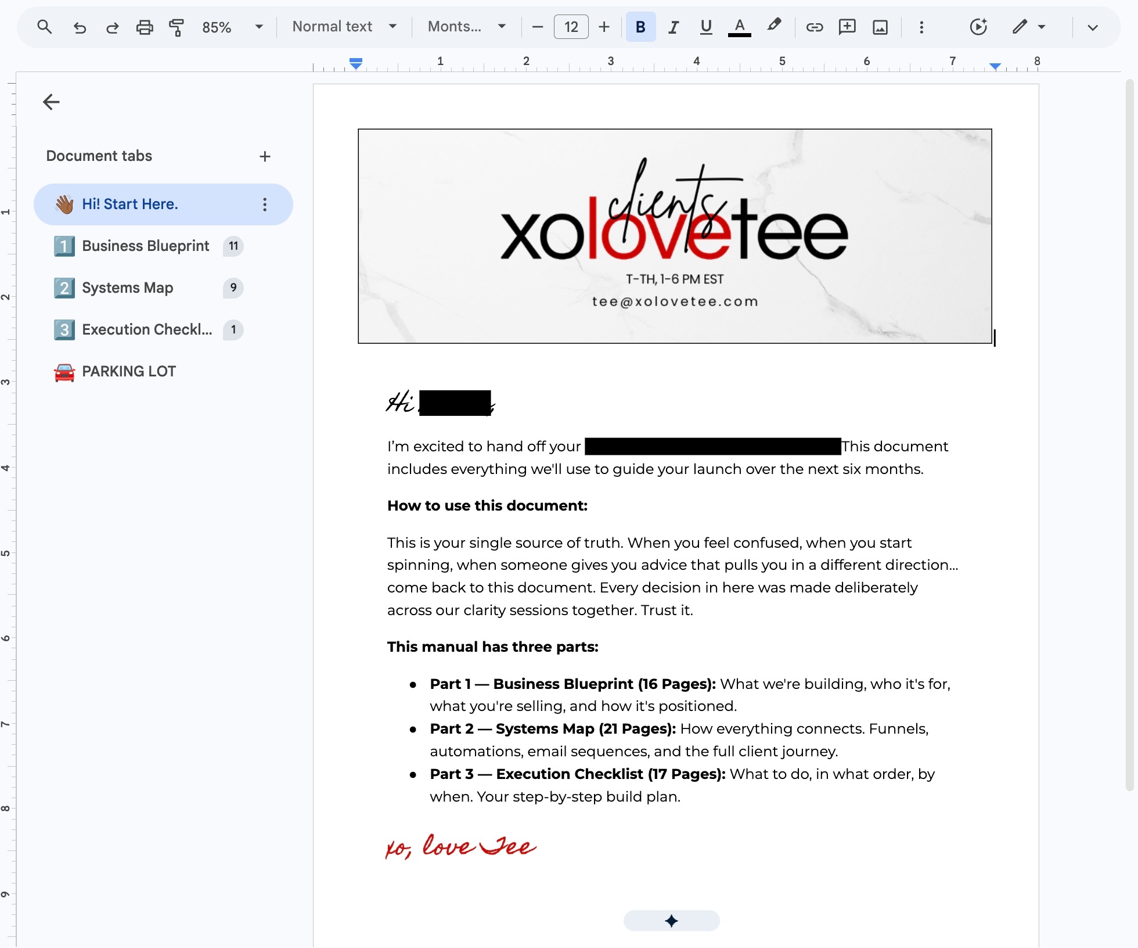Image resolution: width=1138 pixels, height=948 pixels.
Task: Select the Hi! Start Here. tab
Action: [x=163, y=204]
